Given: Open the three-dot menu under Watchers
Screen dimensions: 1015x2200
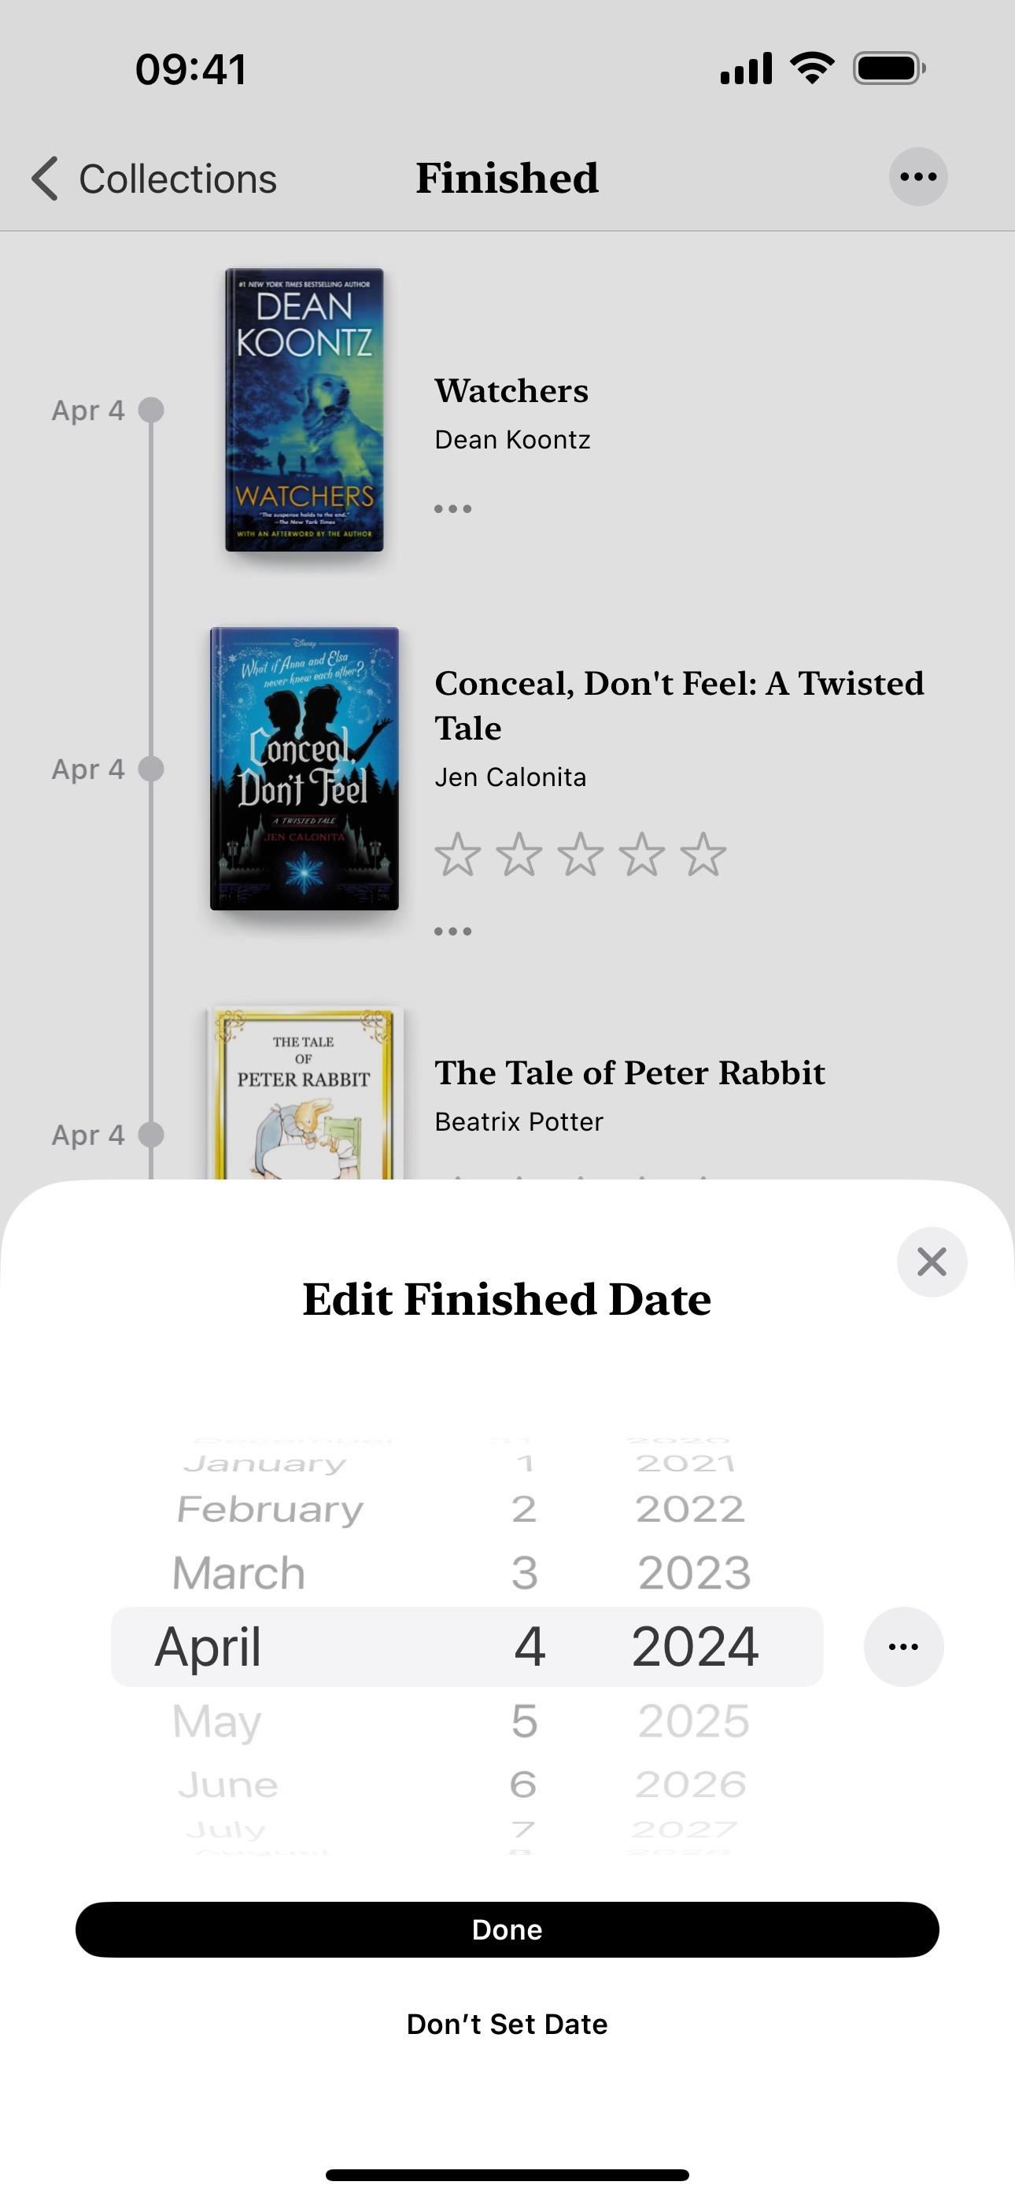Looking at the screenshot, I should [x=453, y=508].
